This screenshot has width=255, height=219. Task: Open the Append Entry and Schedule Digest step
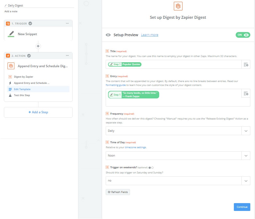pos(38,66)
